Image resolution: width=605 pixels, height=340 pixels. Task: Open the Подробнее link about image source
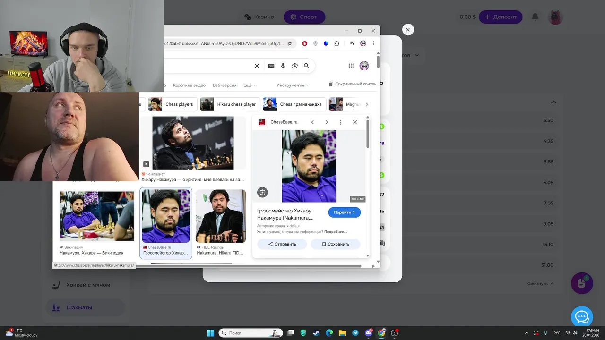[x=336, y=232]
